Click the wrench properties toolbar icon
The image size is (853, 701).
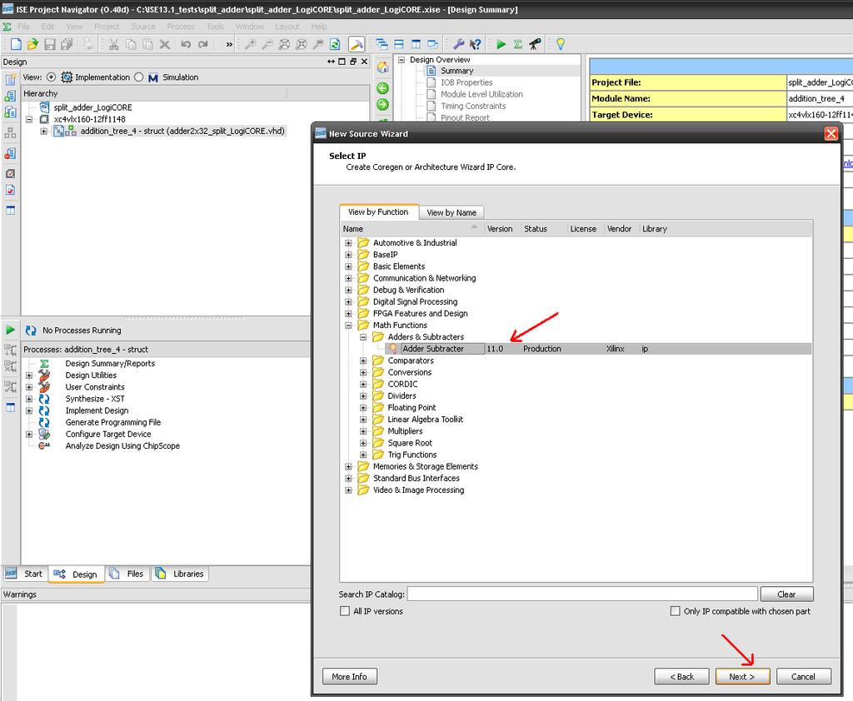coord(459,44)
